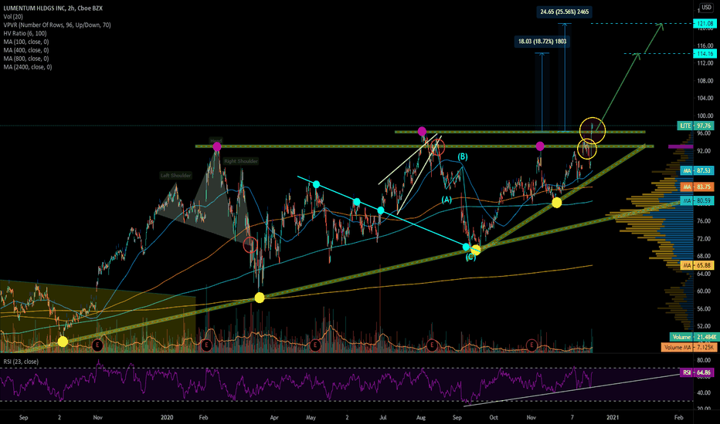Viewport: 720px width, 424px height.
Task: Open earnings marker E near Nov 2019
Action: coord(97,345)
